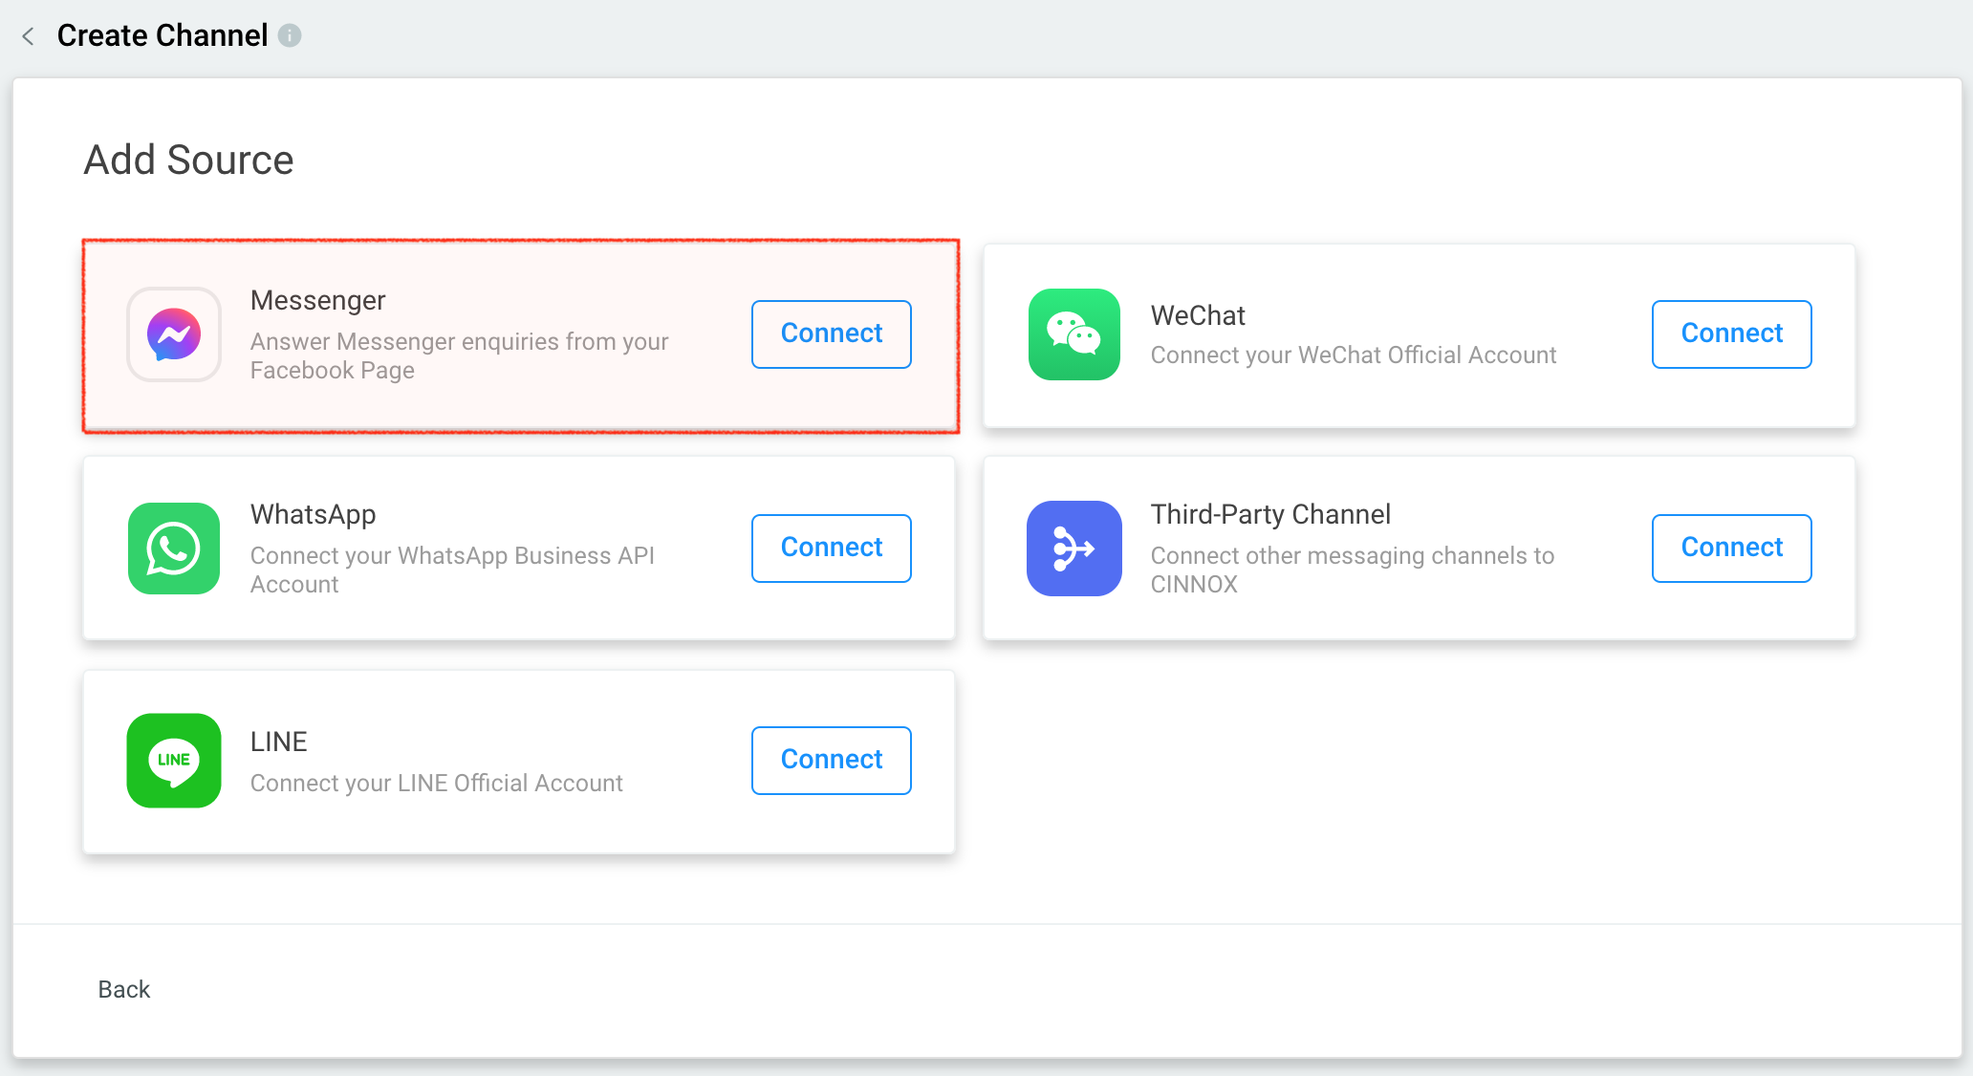
Task: Click the Add Source heading
Action: tap(188, 160)
